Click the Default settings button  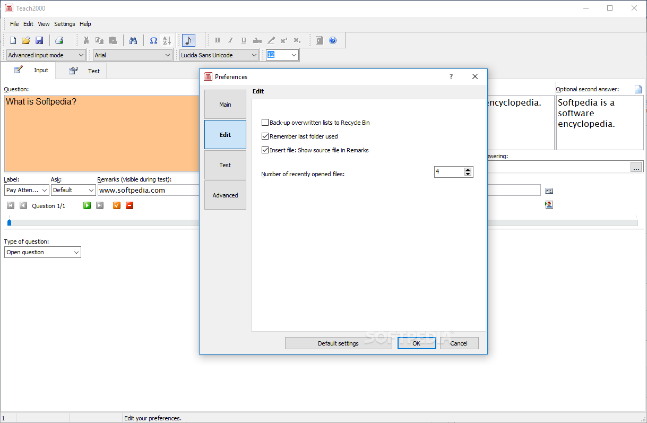(338, 343)
